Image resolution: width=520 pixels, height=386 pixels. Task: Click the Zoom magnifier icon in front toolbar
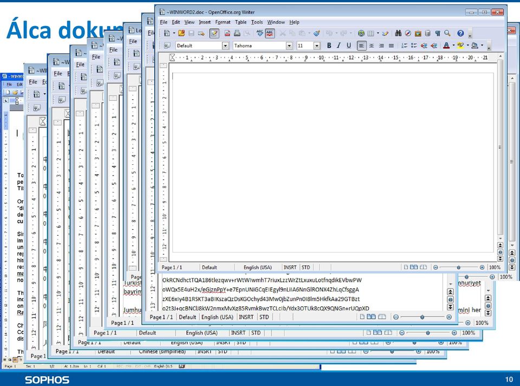point(447,33)
